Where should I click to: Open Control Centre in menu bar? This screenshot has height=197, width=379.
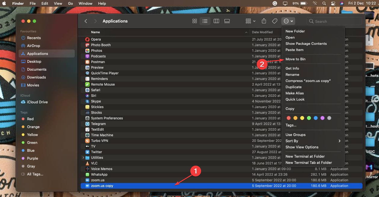coord(333,3)
